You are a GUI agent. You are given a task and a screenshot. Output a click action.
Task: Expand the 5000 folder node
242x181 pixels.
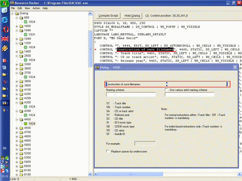[17, 145]
